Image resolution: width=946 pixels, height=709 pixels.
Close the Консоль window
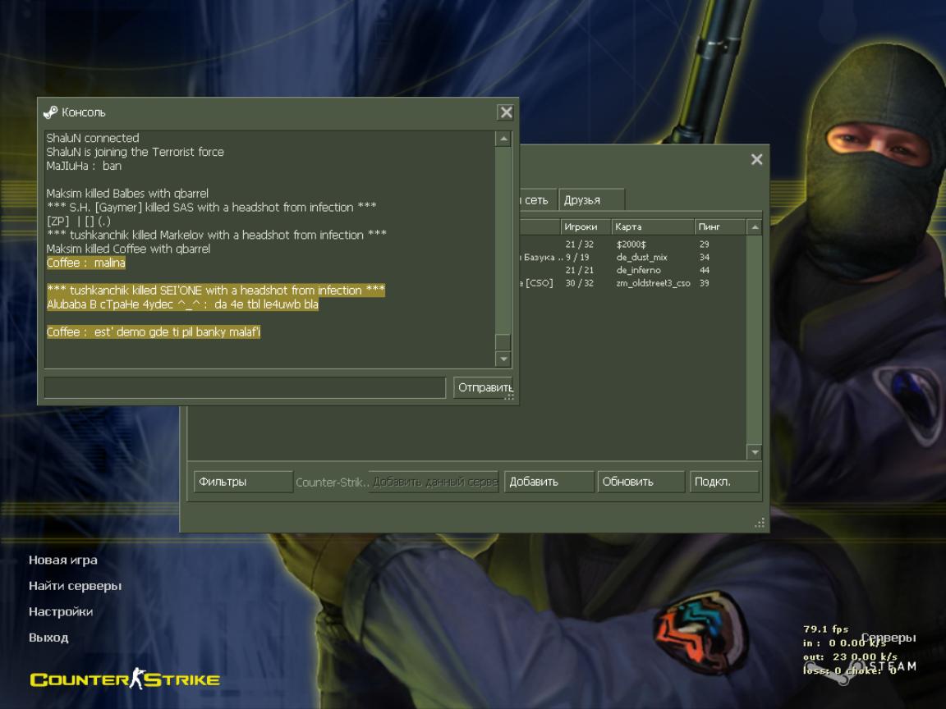tap(506, 112)
